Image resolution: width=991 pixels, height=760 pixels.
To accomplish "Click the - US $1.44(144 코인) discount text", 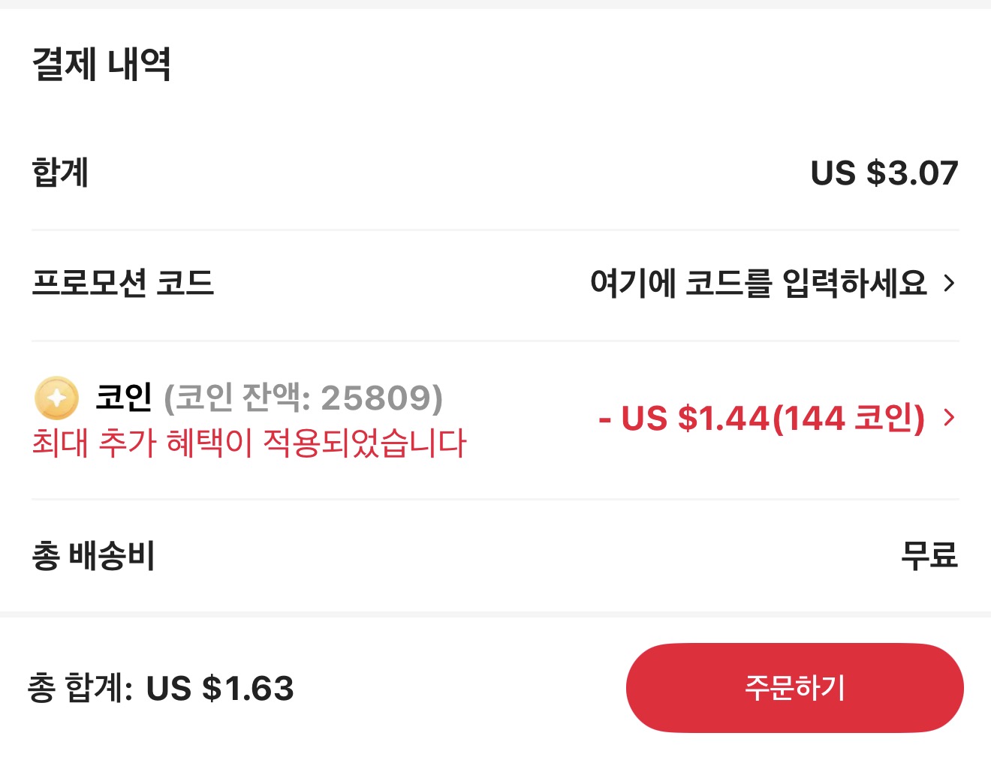I will click(762, 419).
